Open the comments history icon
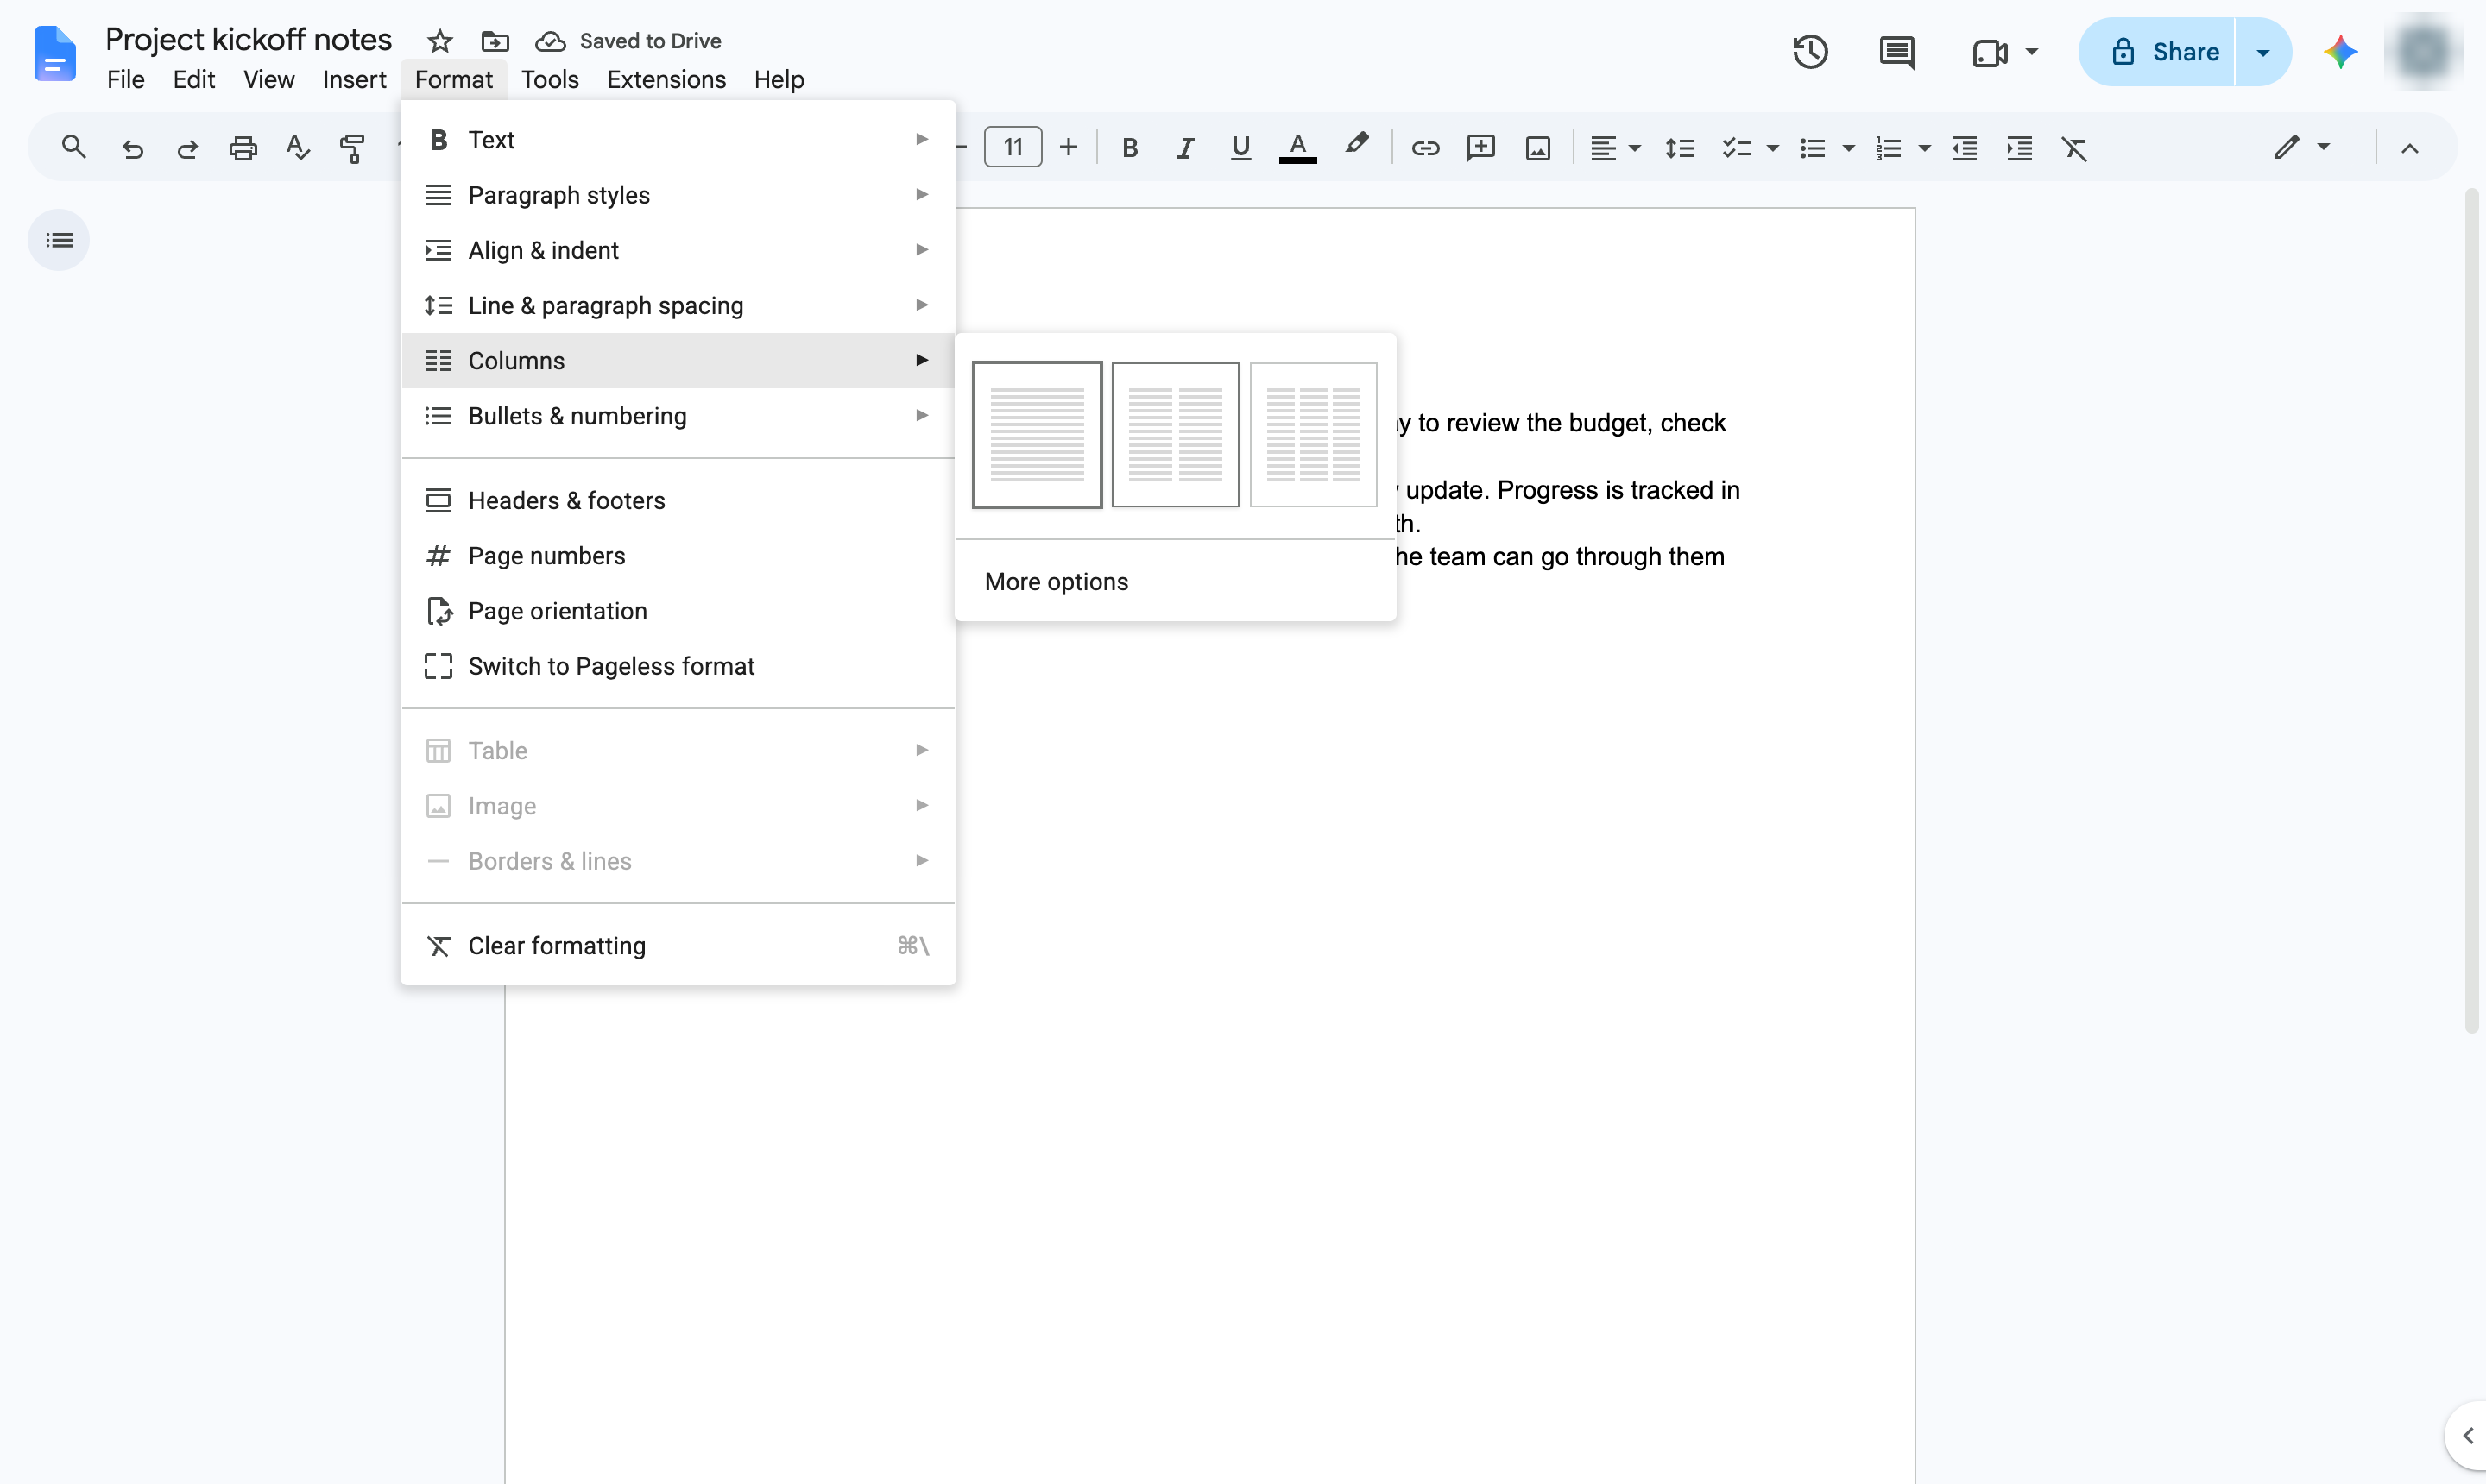 point(1896,52)
